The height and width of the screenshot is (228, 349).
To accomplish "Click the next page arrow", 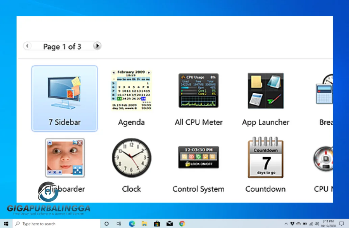I will [97, 46].
